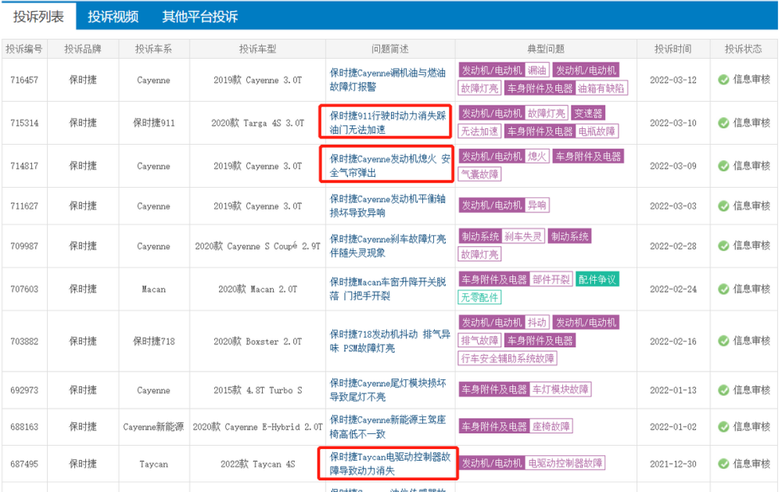Click the 刹车失灵 tag
This screenshot has height=492, width=782.
522,236
